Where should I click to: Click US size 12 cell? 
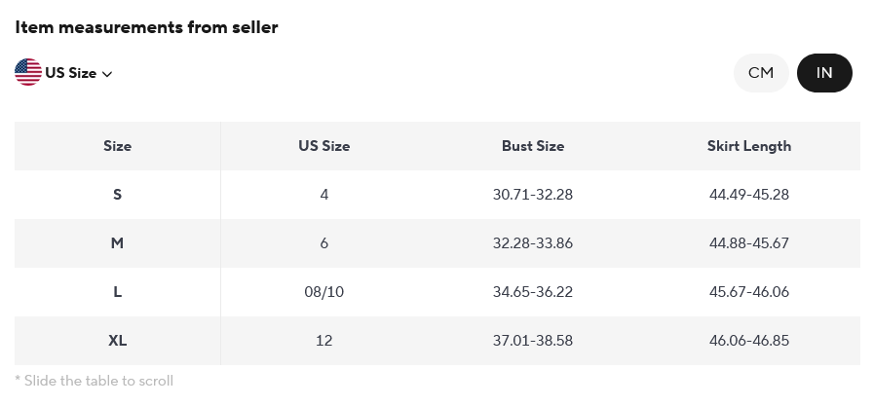(x=323, y=341)
